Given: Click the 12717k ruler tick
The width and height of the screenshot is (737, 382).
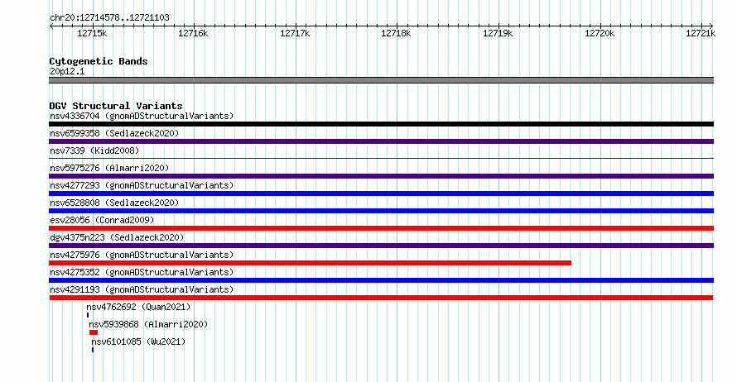Looking at the screenshot, I should tap(295, 33).
